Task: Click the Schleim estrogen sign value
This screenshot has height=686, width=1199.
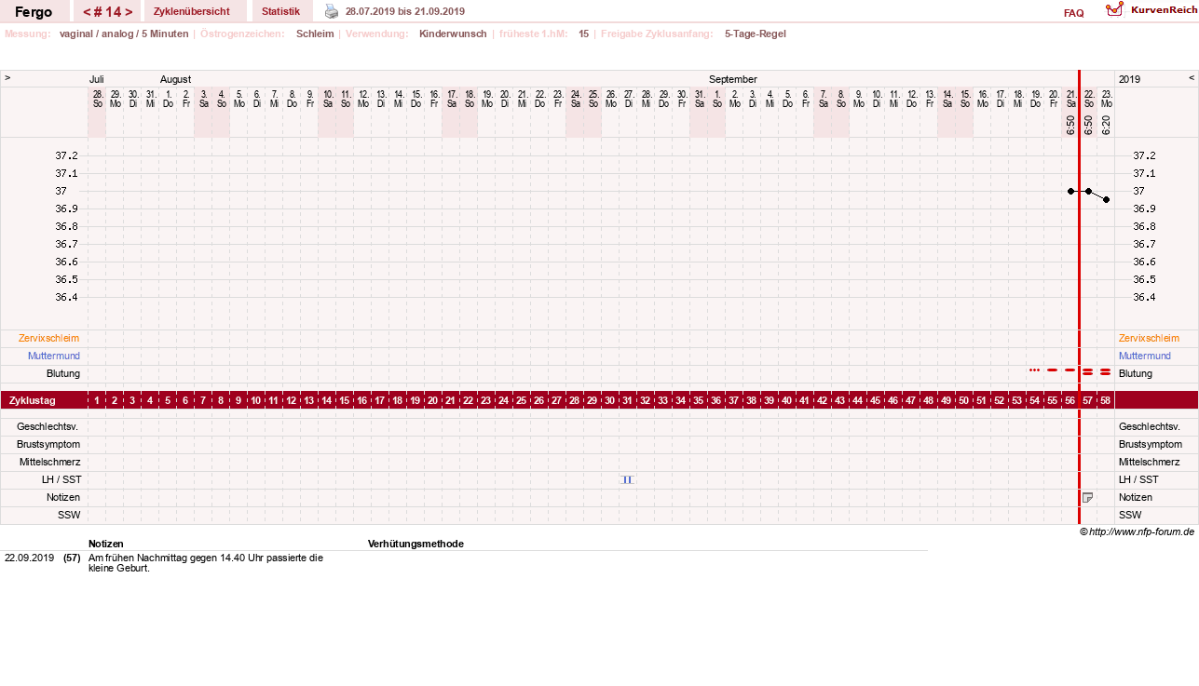Action: 315,34
